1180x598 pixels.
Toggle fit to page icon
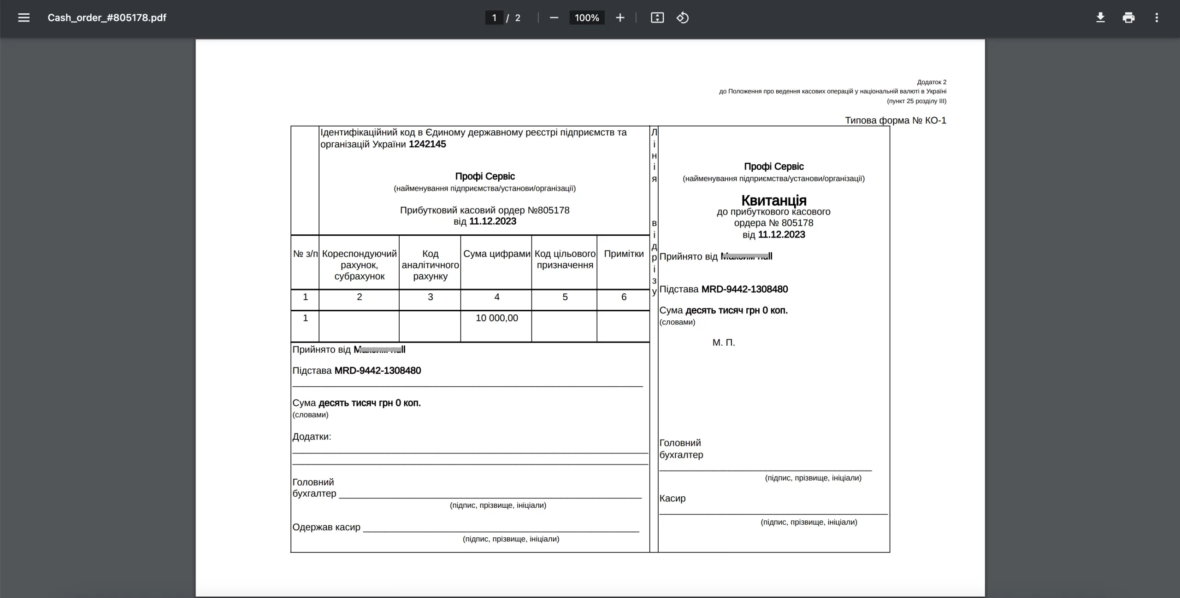[x=657, y=17]
